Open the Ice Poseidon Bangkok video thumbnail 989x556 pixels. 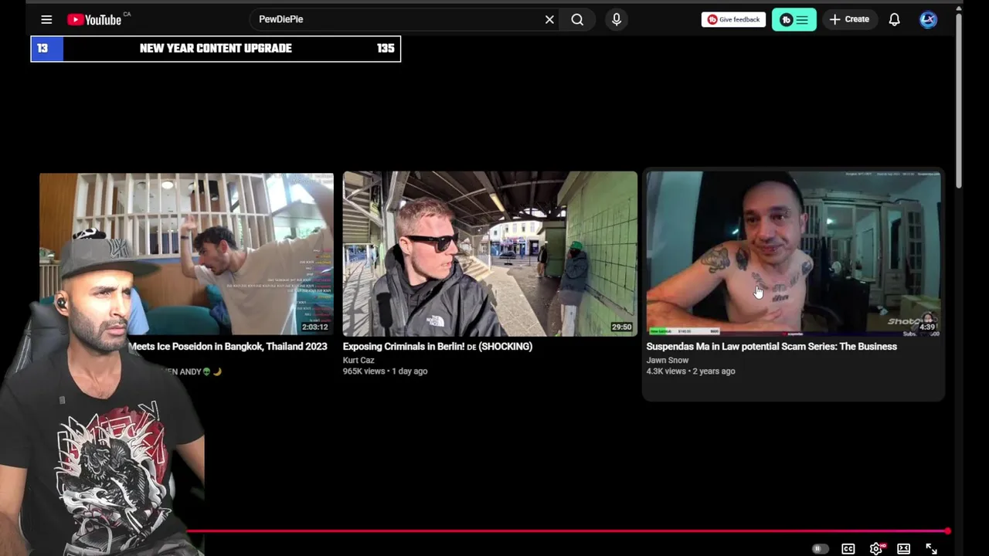click(x=186, y=253)
